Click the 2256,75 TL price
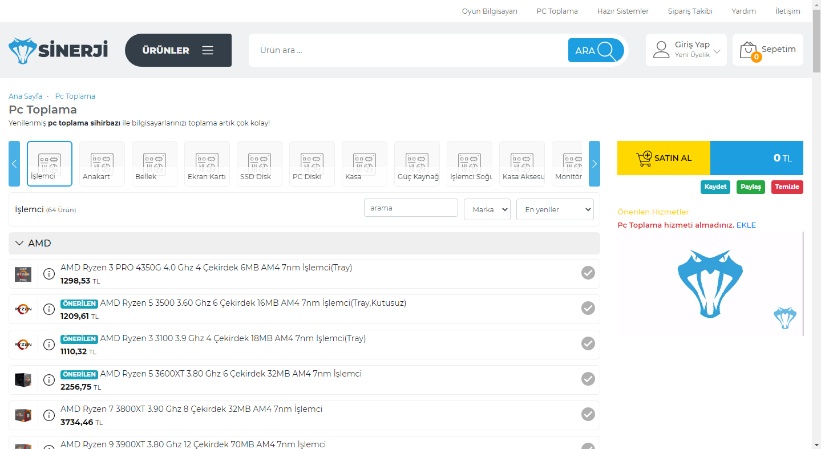The width and height of the screenshot is (821, 449). [x=80, y=387]
